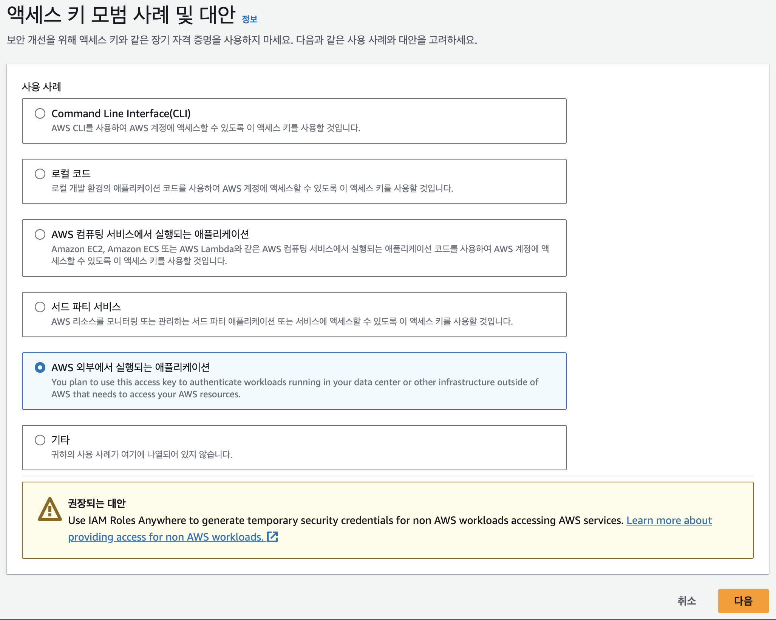Open the 정보 info link
This screenshot has width=776, height=620.
point(249,19)
